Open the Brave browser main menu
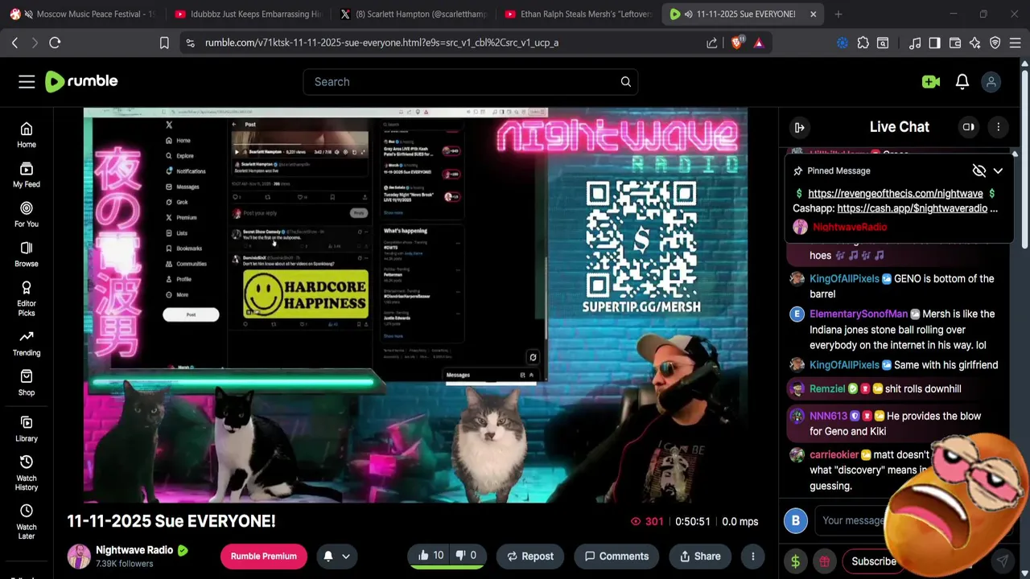1030x579 pixels. pyautogui.click(x=1015, y=43)
